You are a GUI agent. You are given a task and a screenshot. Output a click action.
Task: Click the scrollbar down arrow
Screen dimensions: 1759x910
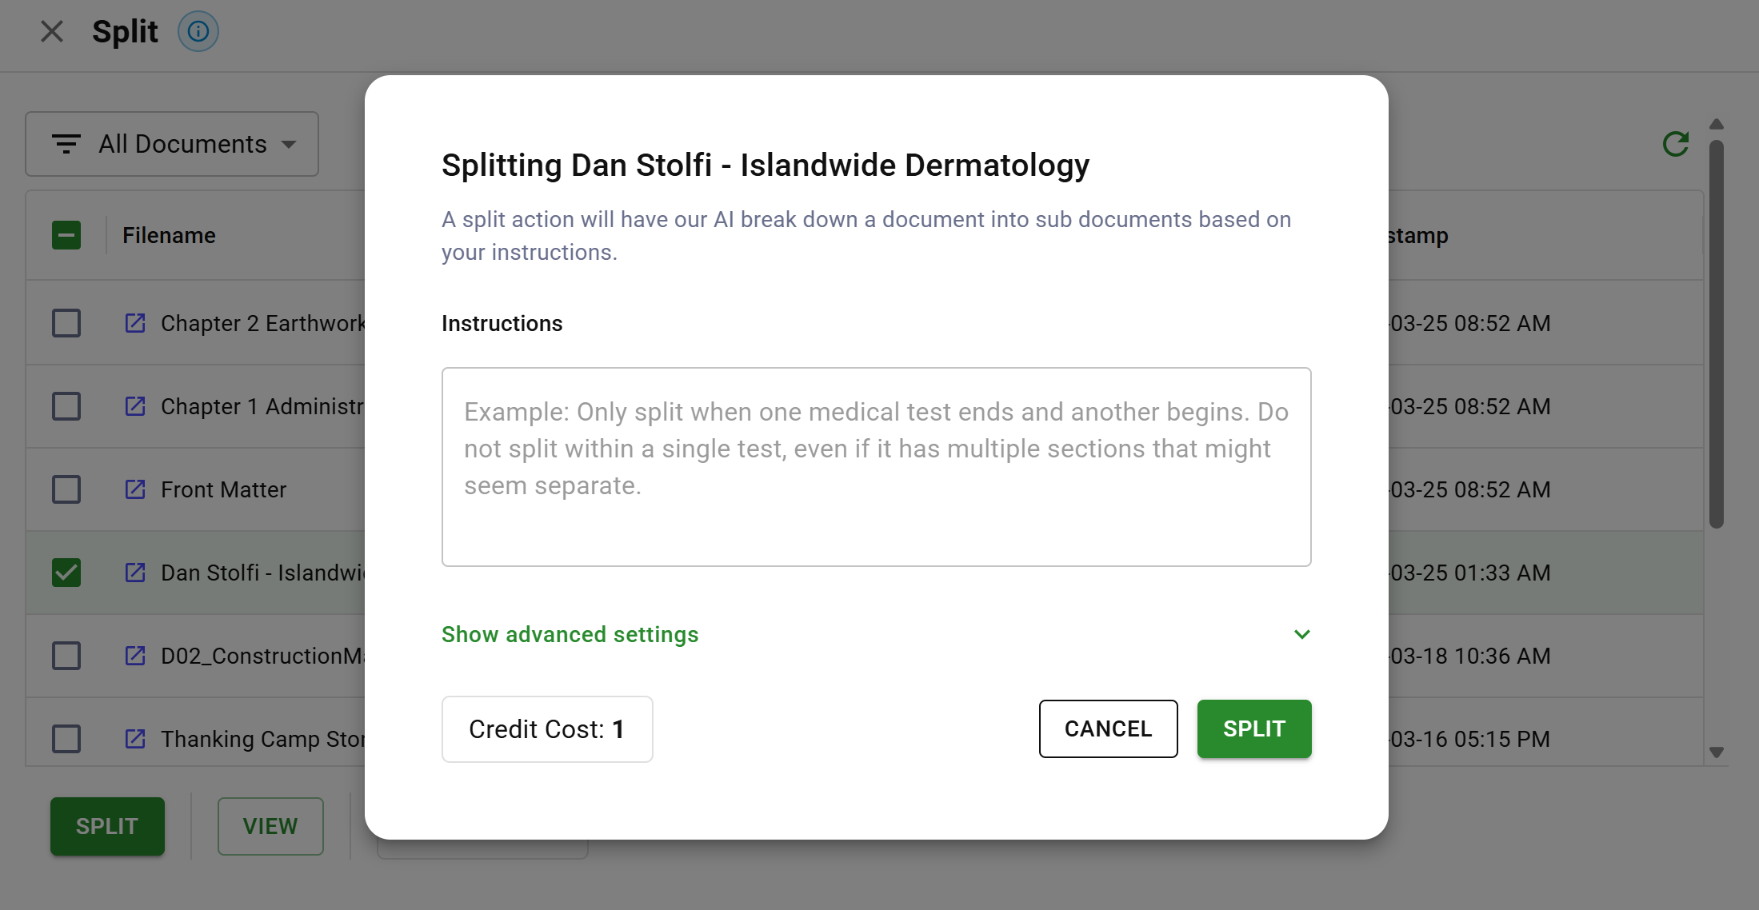tap(1717, 752)
